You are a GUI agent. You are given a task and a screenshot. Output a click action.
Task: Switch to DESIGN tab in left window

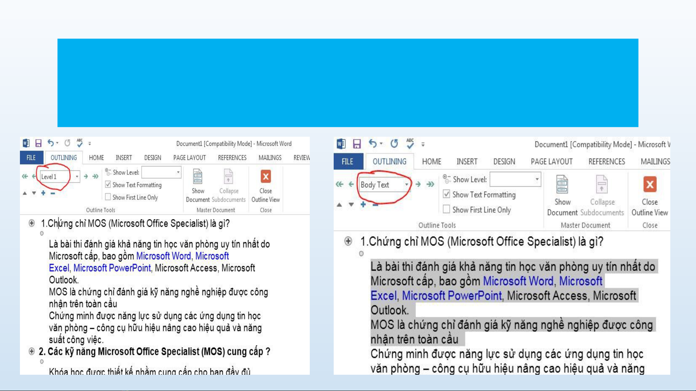[153, 158]
